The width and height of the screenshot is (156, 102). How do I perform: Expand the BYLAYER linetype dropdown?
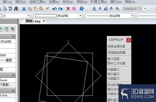[x=132, y=16]
